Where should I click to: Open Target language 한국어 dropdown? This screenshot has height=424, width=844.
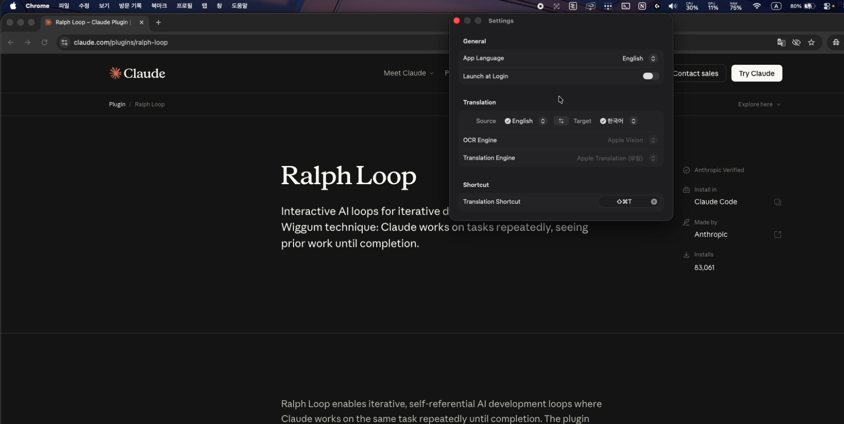[x=618, y=121]
